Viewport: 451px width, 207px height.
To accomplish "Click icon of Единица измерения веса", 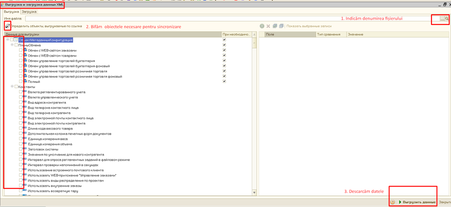I will [x=25, y=138].
